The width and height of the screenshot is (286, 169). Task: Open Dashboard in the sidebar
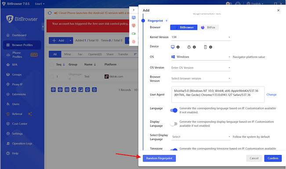tap(19, 35)
